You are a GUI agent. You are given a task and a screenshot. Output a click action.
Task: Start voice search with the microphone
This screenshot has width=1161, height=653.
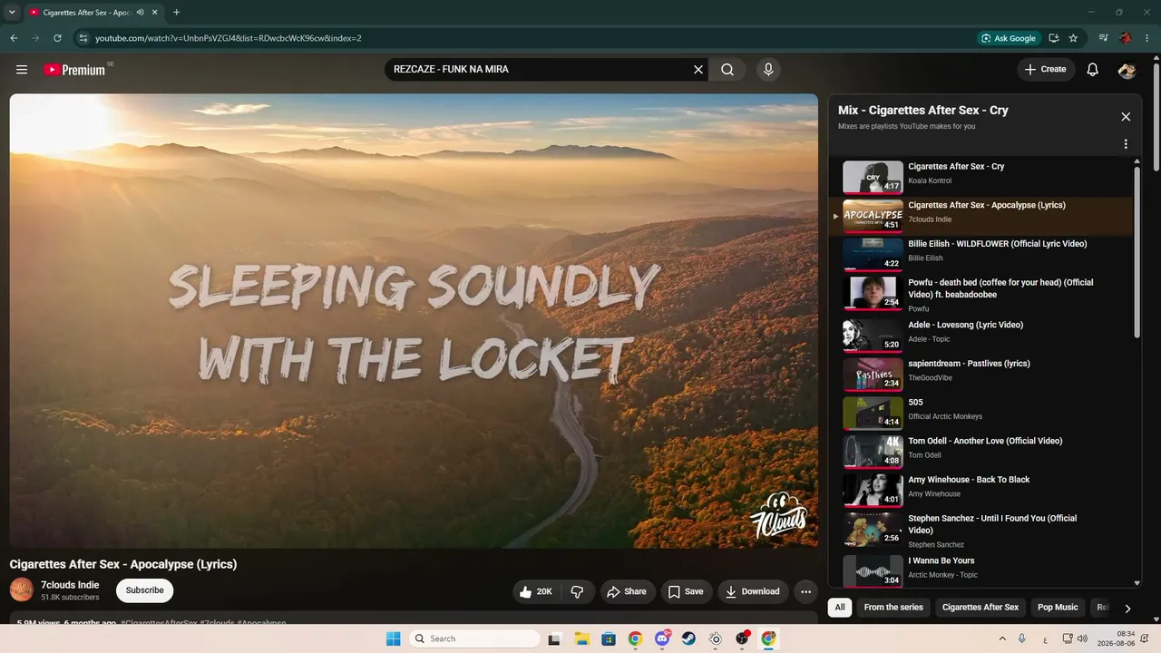768,70
